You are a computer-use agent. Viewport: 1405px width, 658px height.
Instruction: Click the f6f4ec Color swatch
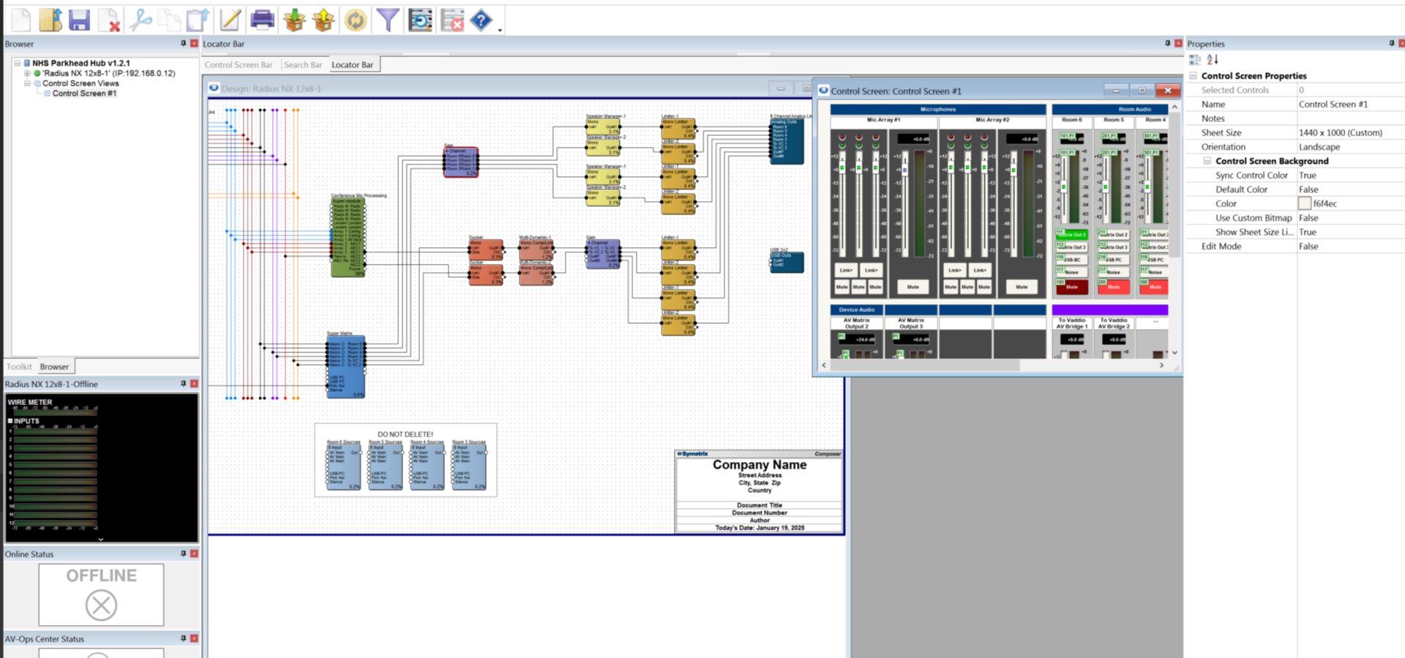pyautogui.click(x=1304, y=204)
